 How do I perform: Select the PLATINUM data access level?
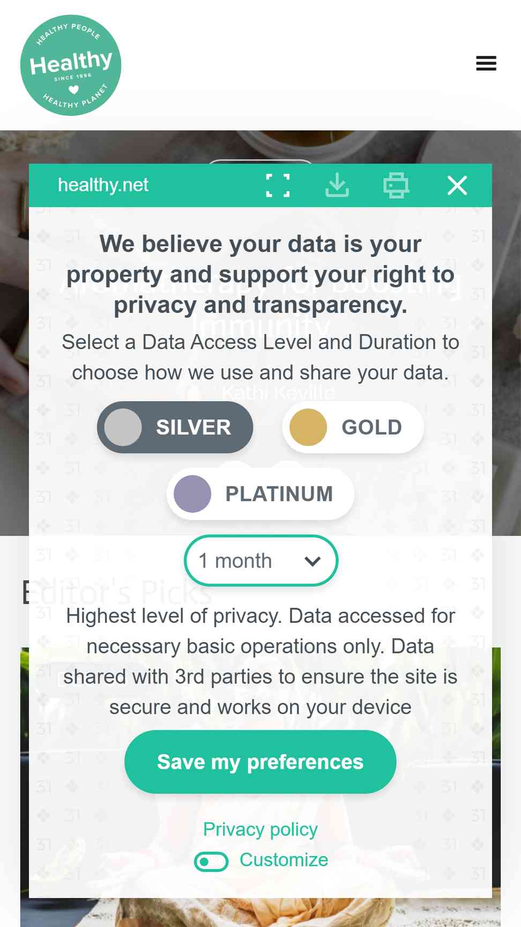pos(260,494)
